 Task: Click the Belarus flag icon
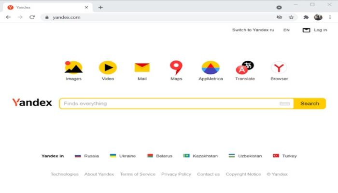150,155
